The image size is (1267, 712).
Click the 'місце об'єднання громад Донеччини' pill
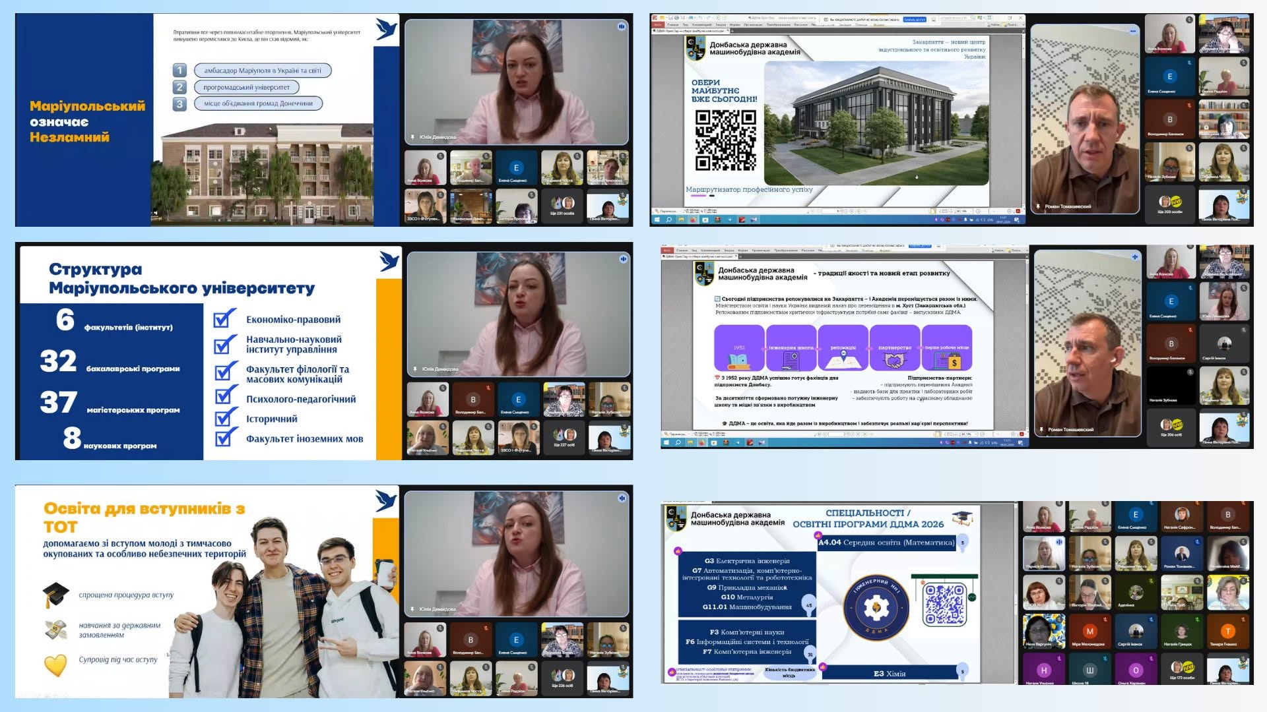(x=259, y=104)
